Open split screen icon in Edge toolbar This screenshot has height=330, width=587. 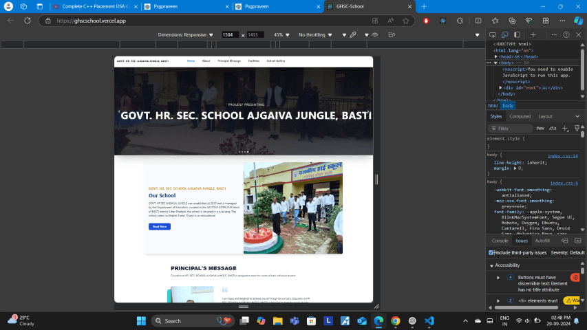tap(478, 21)
